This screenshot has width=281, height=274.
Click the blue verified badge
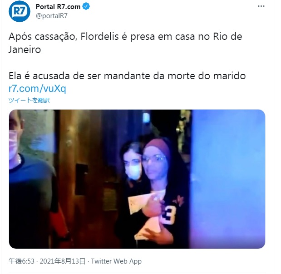[86, 7]
